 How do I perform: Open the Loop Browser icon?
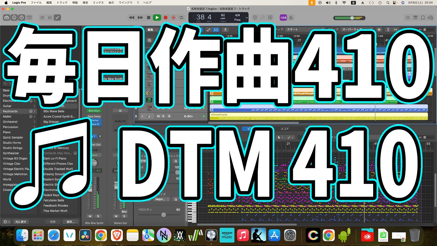tap(423, 17)
